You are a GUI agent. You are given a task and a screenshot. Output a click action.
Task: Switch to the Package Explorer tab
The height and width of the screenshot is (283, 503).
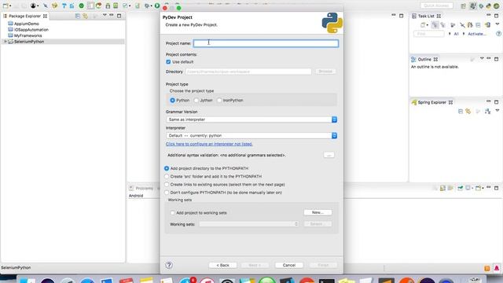[25, 16]
